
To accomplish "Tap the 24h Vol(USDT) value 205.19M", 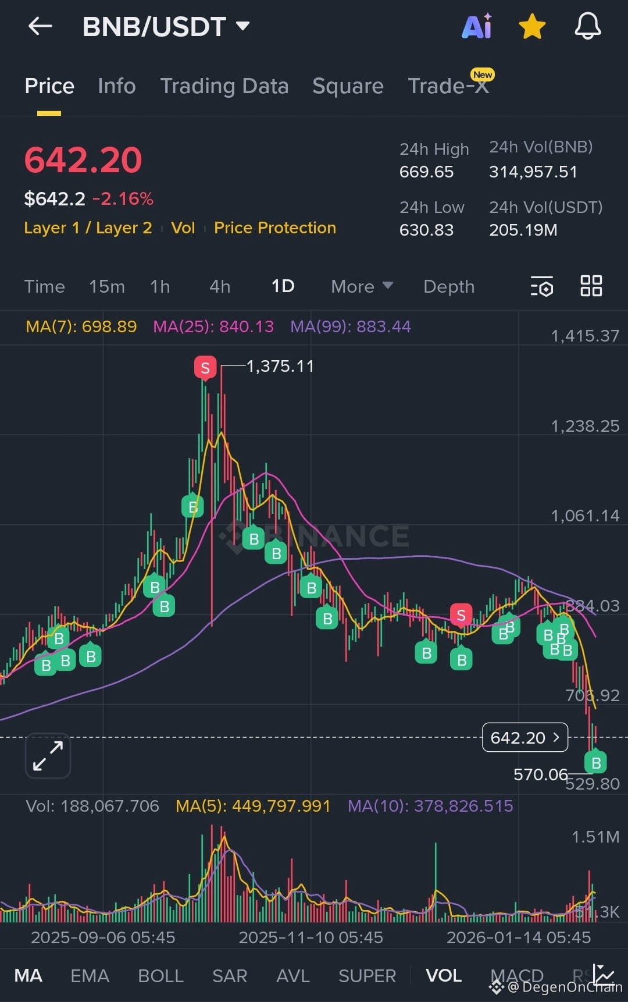I will (x=523, y=230).
